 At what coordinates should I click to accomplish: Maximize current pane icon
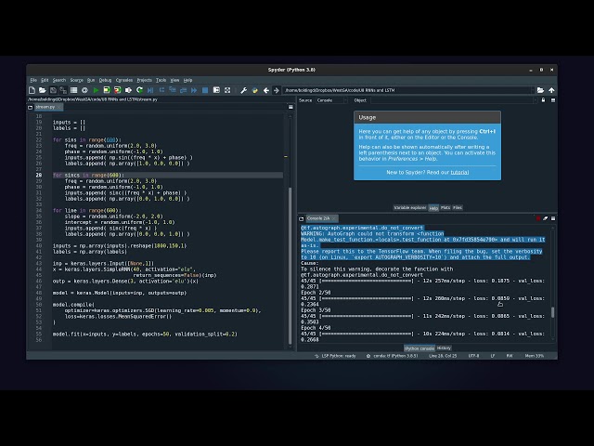tap(216, 90)
